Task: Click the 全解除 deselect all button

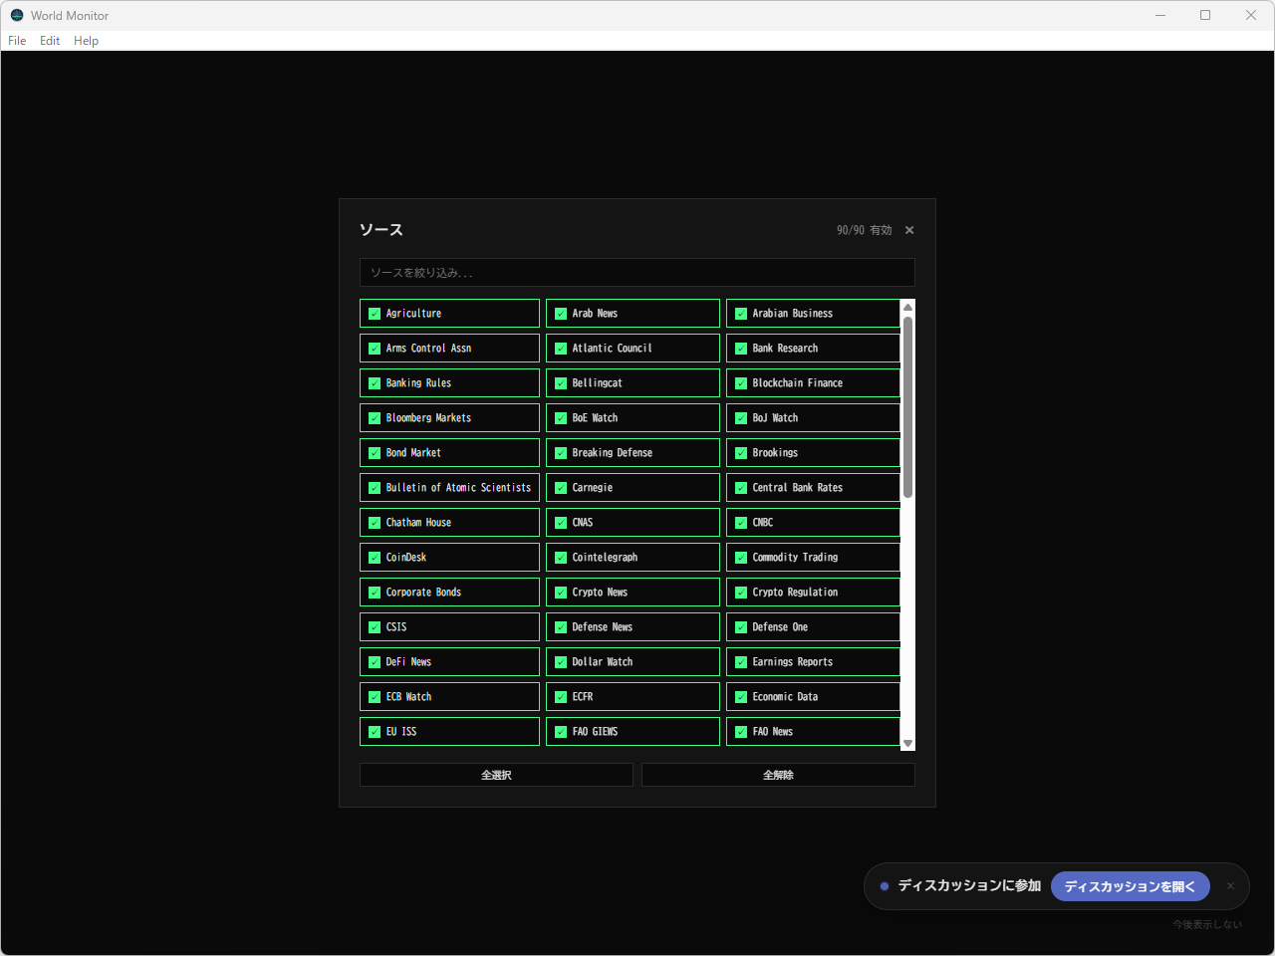Action: tap(778, 775)
